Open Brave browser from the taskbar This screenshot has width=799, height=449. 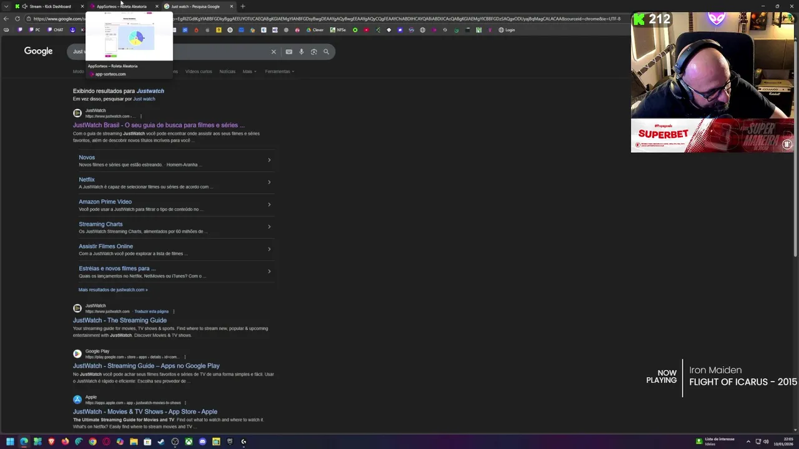pos(51,442)
